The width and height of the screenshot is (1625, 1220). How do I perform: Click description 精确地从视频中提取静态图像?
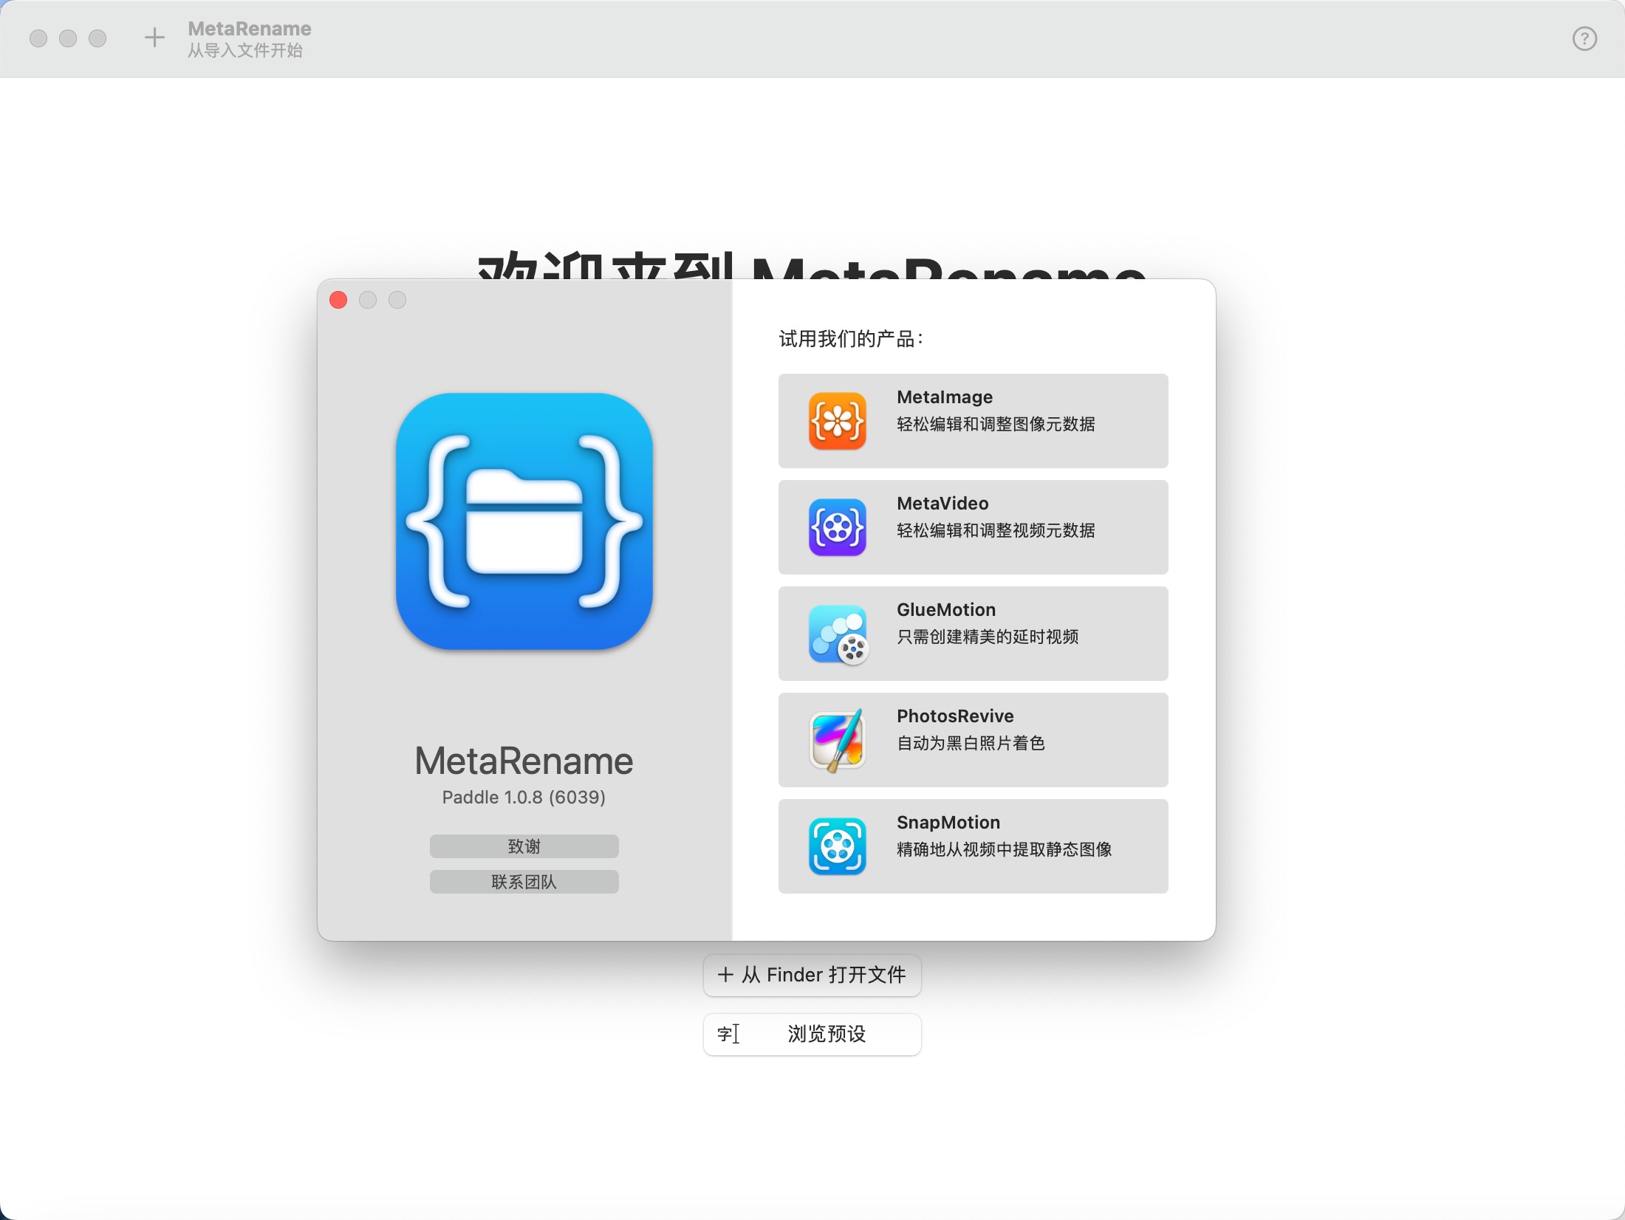coord(1005,850)
